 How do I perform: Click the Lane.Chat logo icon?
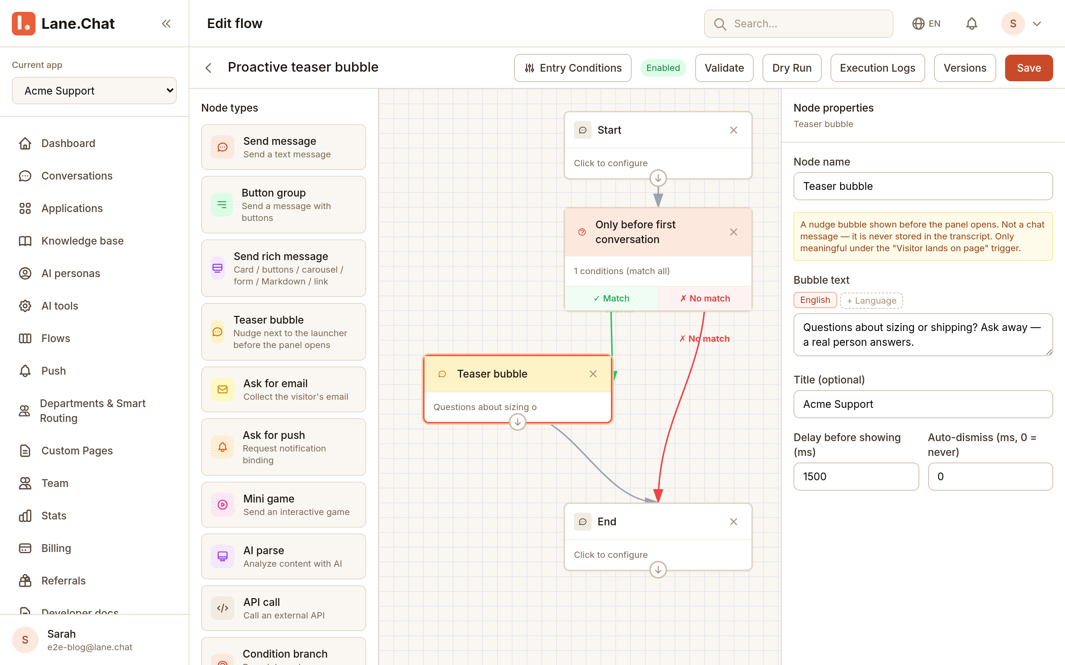[x=23, y=23]
